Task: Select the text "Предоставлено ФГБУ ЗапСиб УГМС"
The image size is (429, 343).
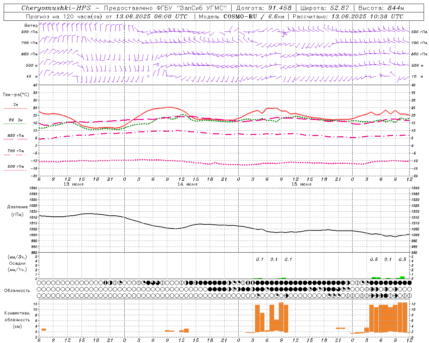Action: pyautogui.click(x=166, y=8)
